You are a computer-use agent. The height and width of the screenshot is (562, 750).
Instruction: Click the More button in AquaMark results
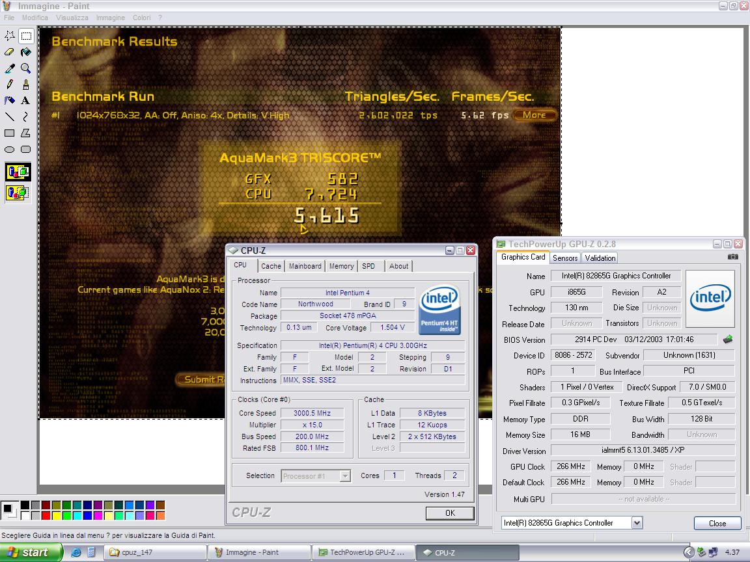coord(535,115)
